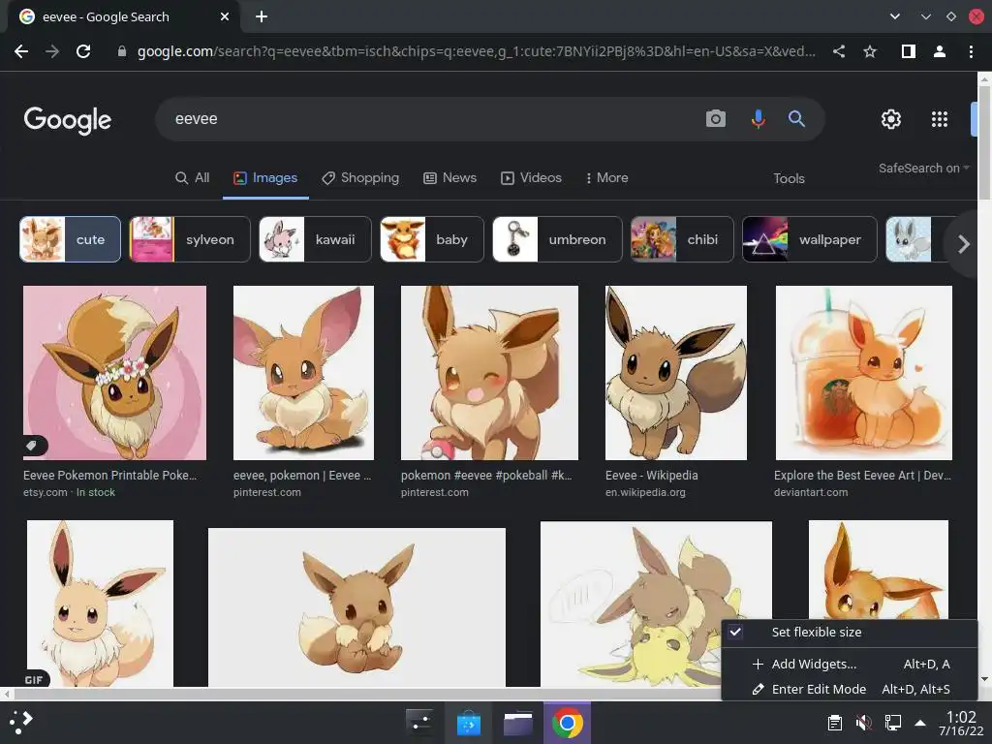Open the sitting chibi eevee image
Viewport: 992px width, 744px height.
pos(356,607)
